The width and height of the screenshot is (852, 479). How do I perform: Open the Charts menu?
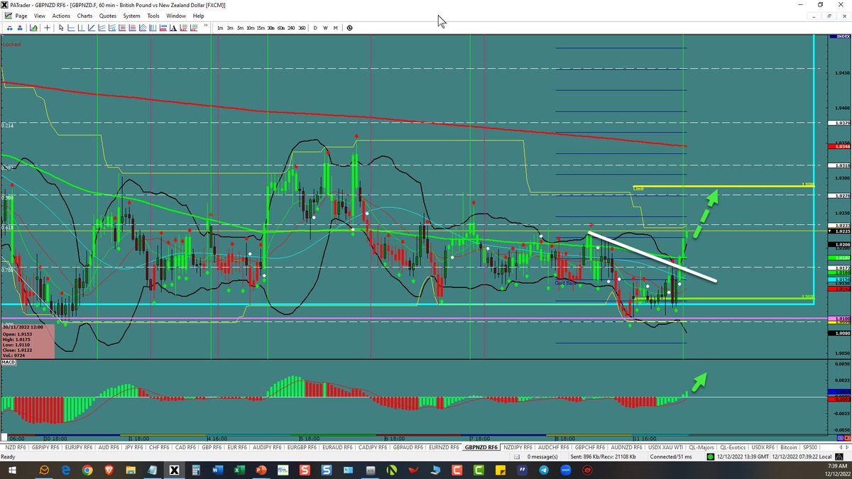coord(84,16)
